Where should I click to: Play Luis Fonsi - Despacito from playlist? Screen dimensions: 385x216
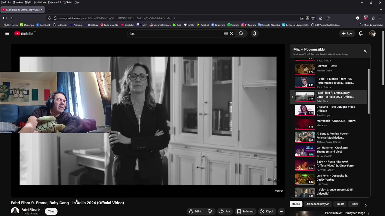pyautogui.click(x=328, y=179)
